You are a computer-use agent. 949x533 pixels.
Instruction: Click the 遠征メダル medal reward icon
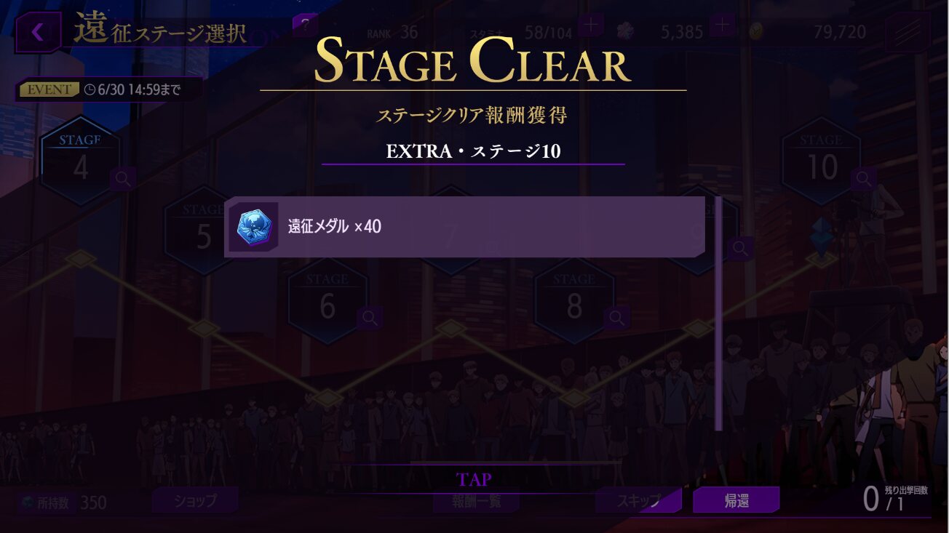[x=253, y=228]
